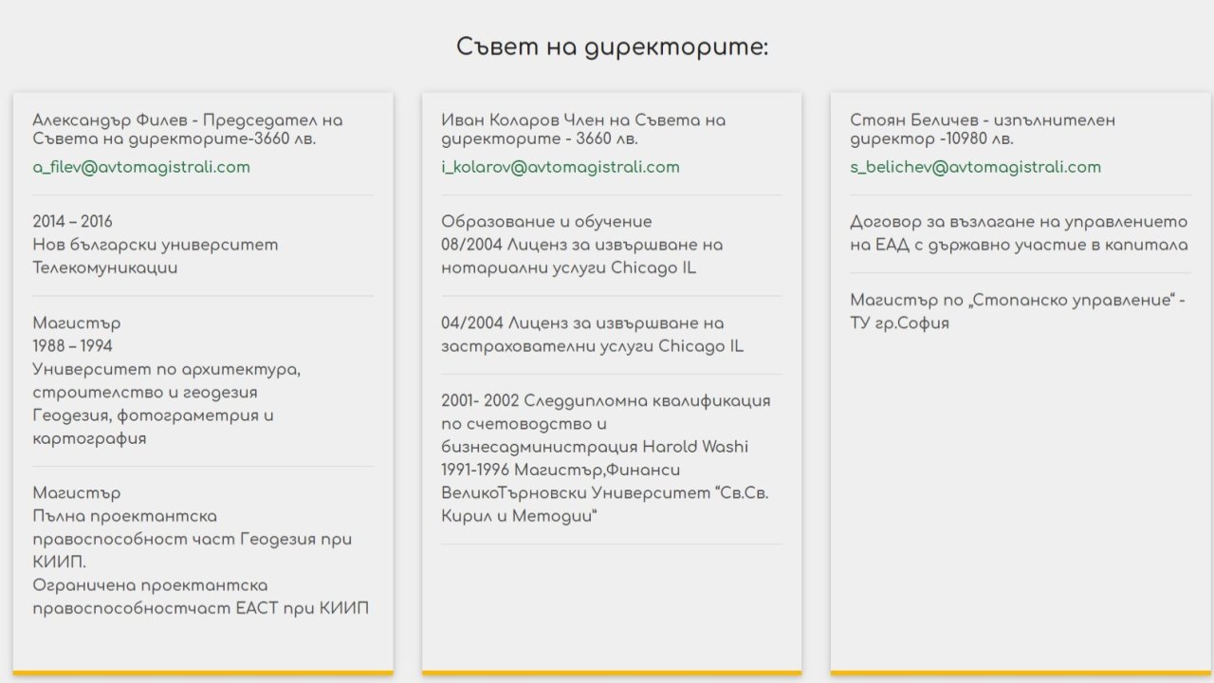Viewport: 1214px width, 683px height.
Task: Click Александър Филев's name and title text
Action: coord(187,130)
